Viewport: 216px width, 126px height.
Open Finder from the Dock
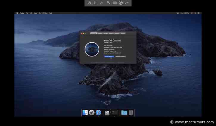pyautogui.click(x=85, y=113)
